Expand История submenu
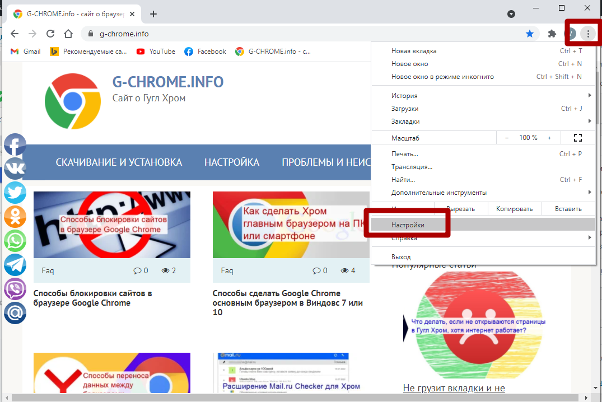The image size is (602, 402). (483, 96)
